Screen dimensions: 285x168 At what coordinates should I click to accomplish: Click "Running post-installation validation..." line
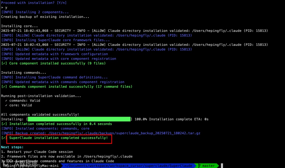coord(41,96)
